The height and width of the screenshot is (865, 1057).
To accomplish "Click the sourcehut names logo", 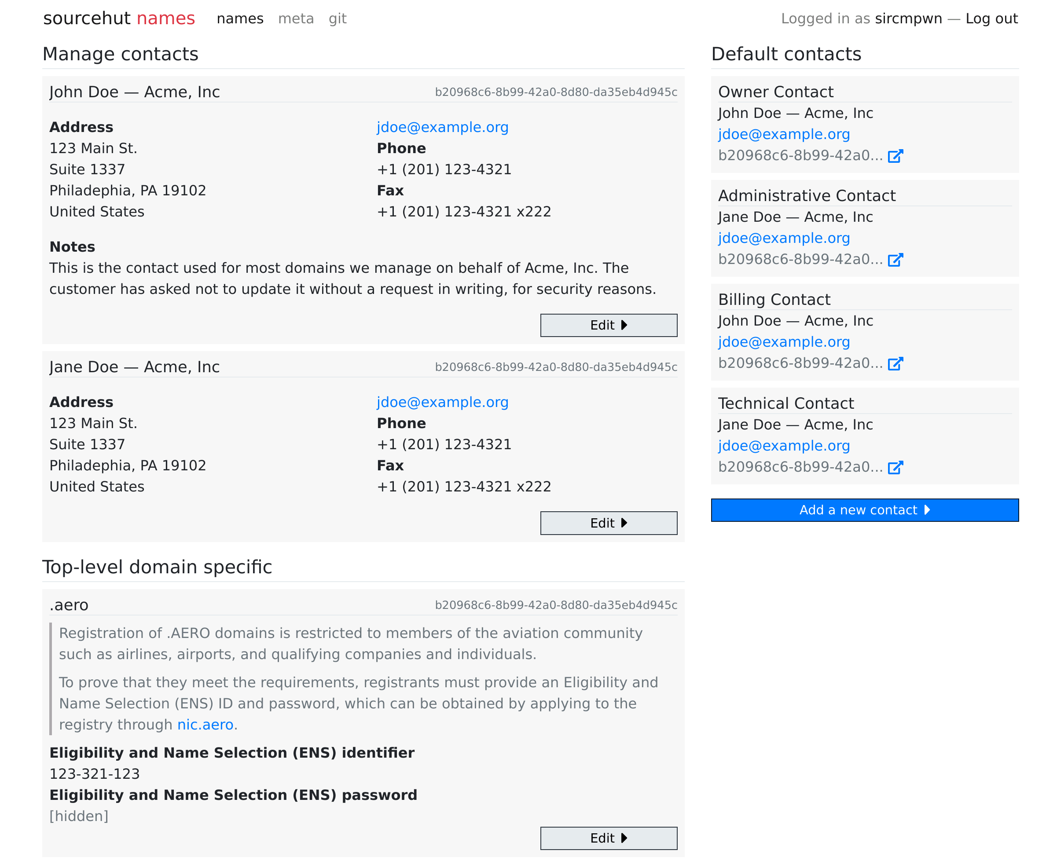I will tap(119, 18).
